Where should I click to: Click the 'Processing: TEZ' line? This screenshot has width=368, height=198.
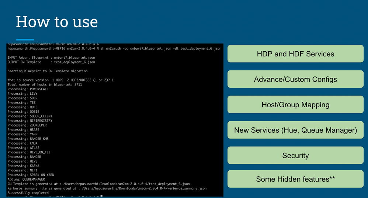click(x=21, y=103)
